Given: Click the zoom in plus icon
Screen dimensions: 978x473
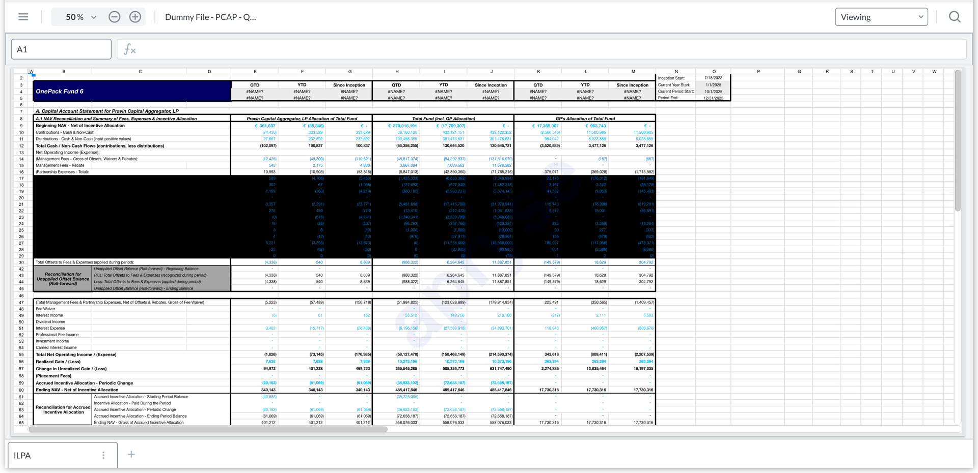Looking at the screenshot, I should pos(135,17).
